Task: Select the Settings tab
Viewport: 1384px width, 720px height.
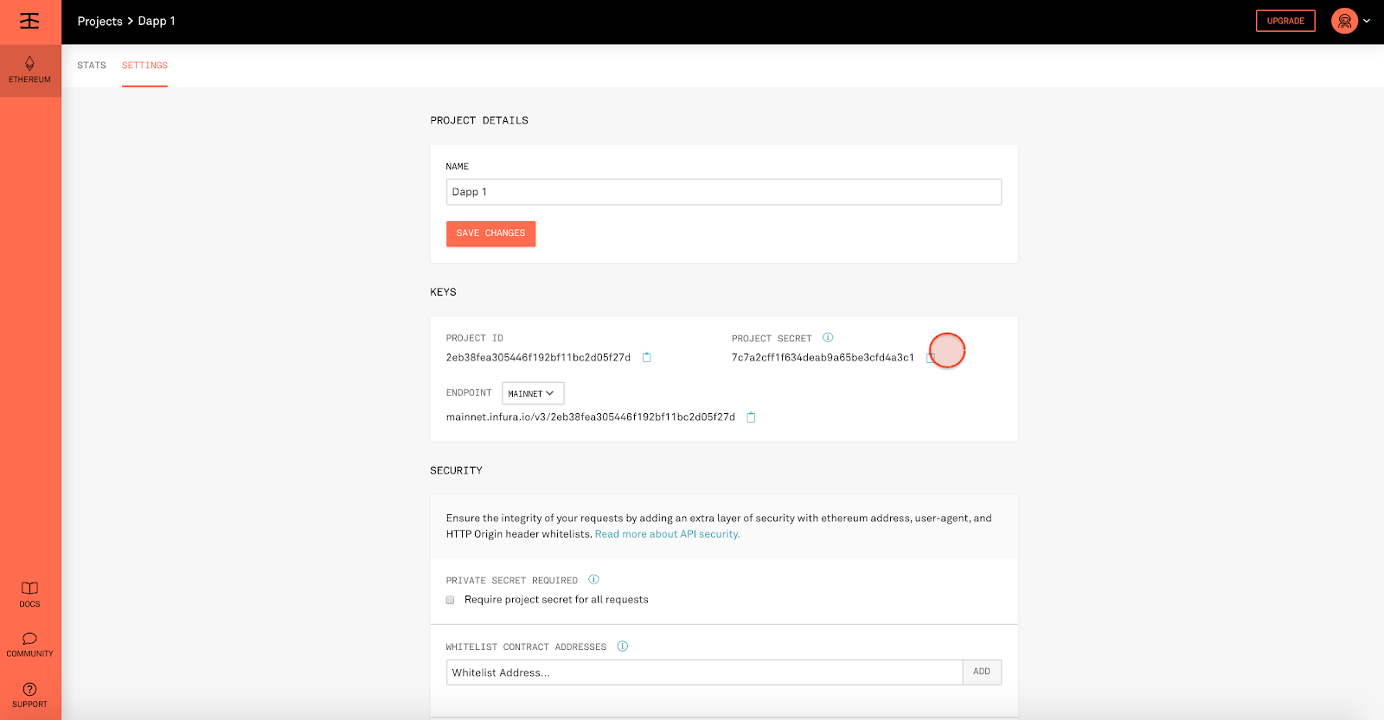Action: pyautogui.click(x=144, y=66)
